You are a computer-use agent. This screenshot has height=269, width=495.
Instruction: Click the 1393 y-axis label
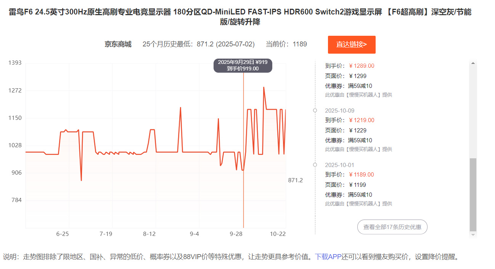[x=15, y=63]
